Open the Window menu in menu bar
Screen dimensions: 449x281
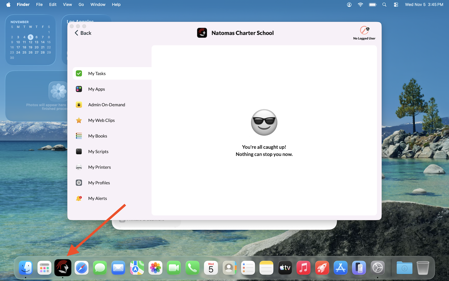coord(98,4)
